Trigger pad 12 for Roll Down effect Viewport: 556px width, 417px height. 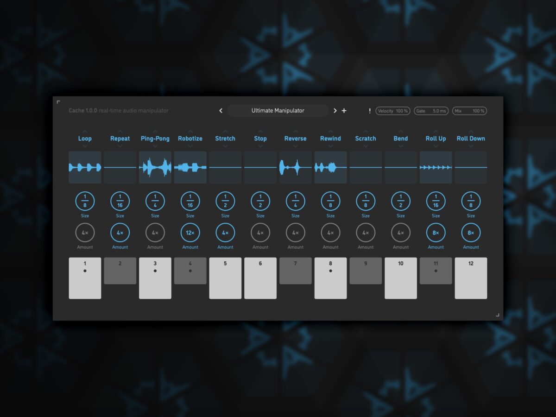471,278
